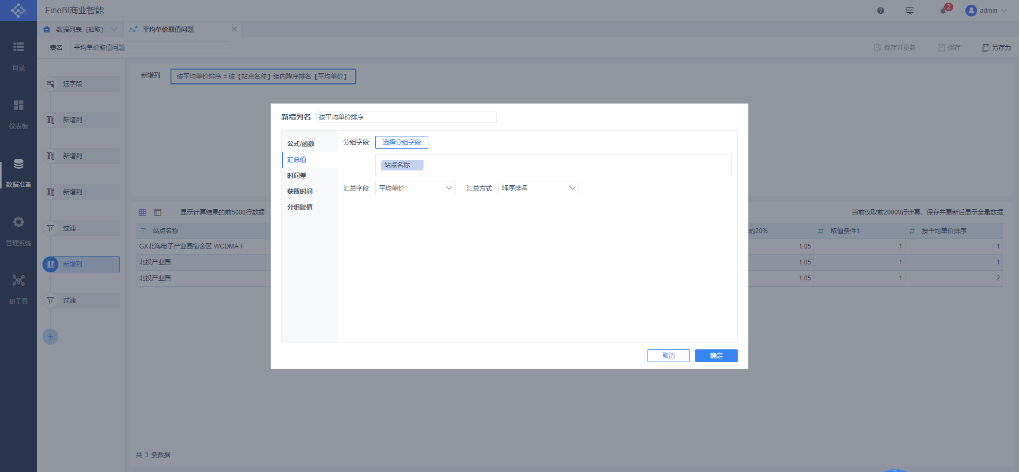
Task: Click 确定 to confirm new column
Action: pyautogui.click(x=716, y=356)
